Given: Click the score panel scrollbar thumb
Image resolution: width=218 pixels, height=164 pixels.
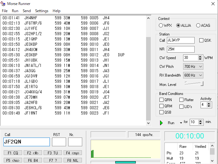Looking at the screenshot, I should tap(212, 151).
